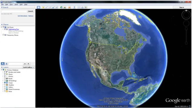Click the Search button

point(31,11)
